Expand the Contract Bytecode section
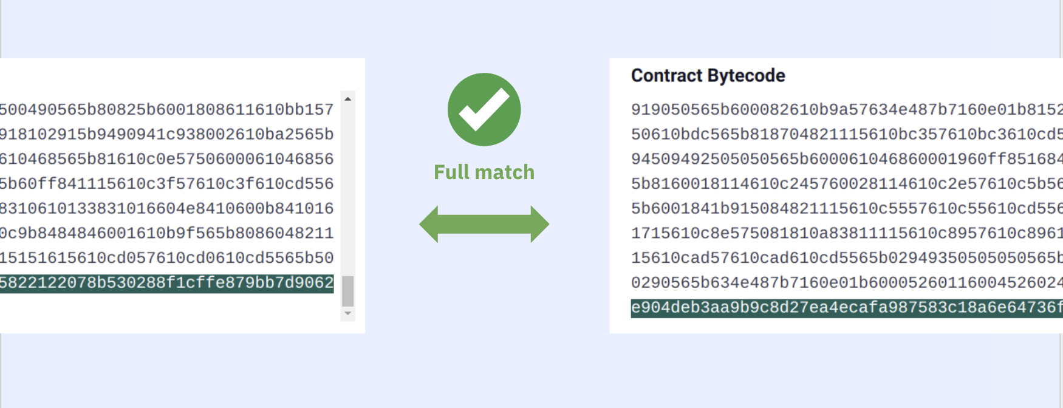The height and width of the screenshot is (408, 1063). 708,75
